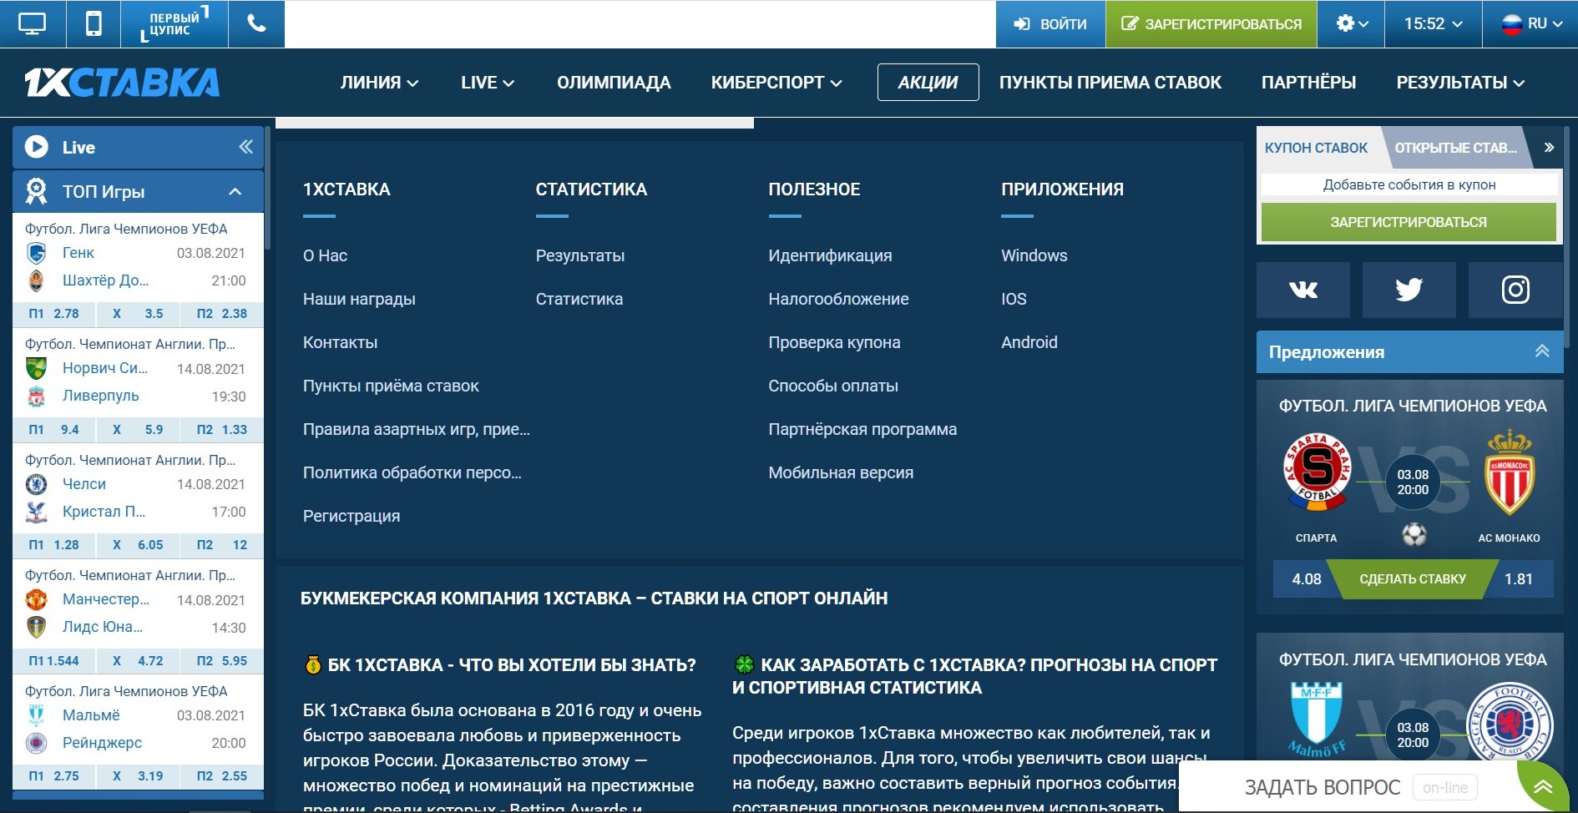Open the Windows app link
The height and width of the screenshot is (813, 1578).
coord(1034,255)
